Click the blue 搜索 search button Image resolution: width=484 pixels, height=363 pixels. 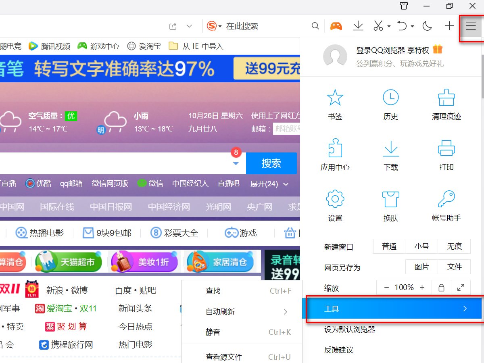point(271,163)
